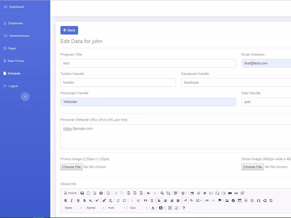Insert a special character (omega icon)
This screenshot has width=291, height=218.
pyautogui.click(x=258, y=201)
